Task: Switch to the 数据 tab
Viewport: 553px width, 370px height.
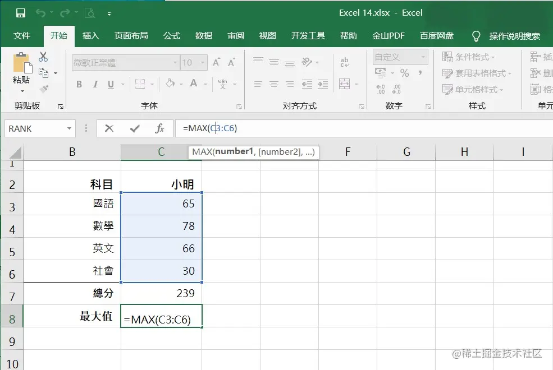Action: click(x=203, y=35)
